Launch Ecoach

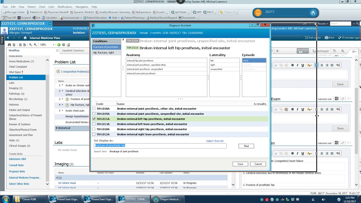pos(159,12)
